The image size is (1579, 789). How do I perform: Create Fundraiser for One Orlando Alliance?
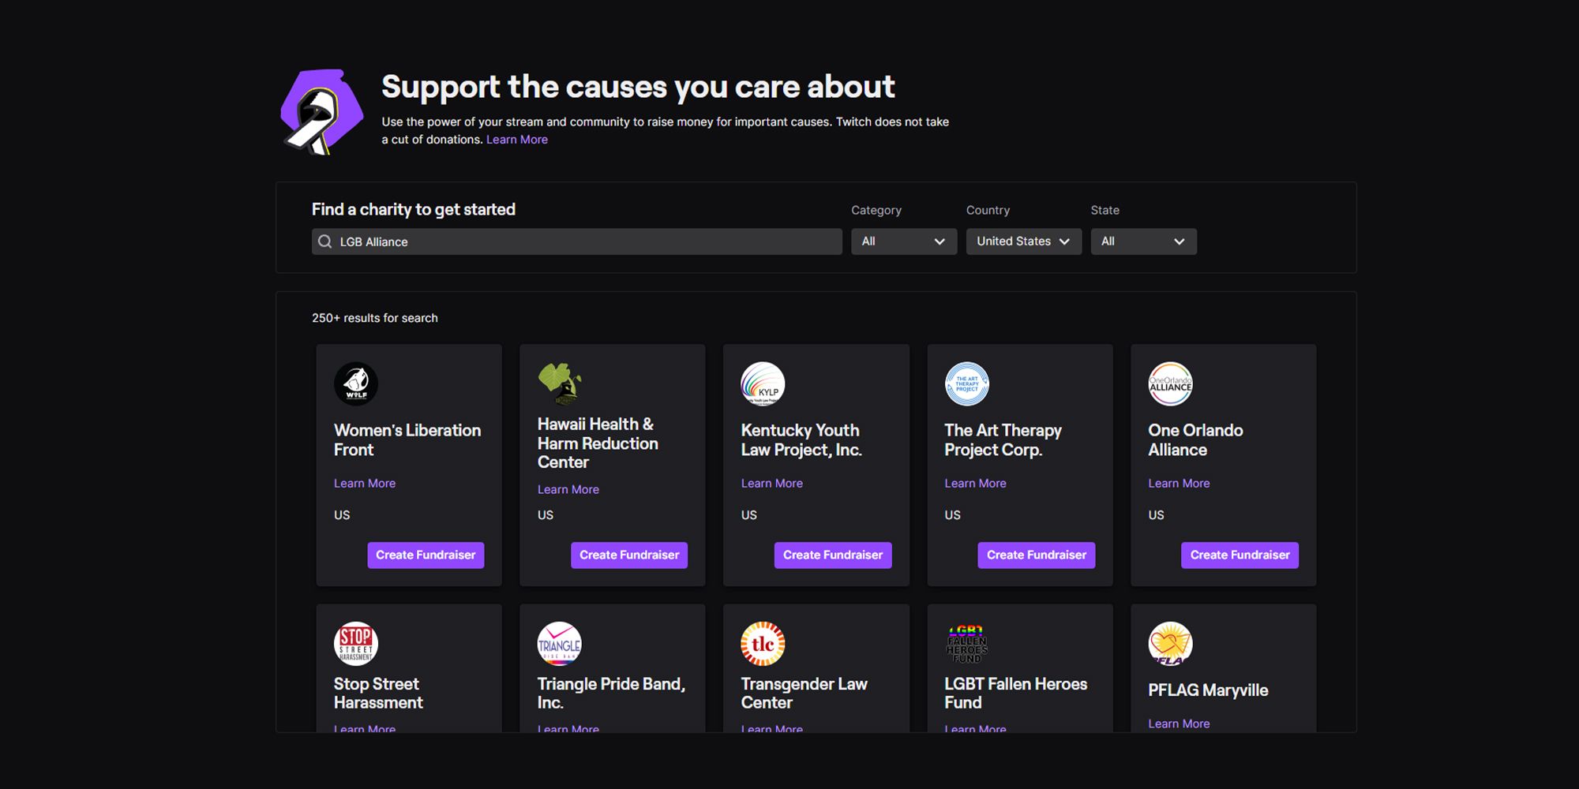click(1240, 555)
